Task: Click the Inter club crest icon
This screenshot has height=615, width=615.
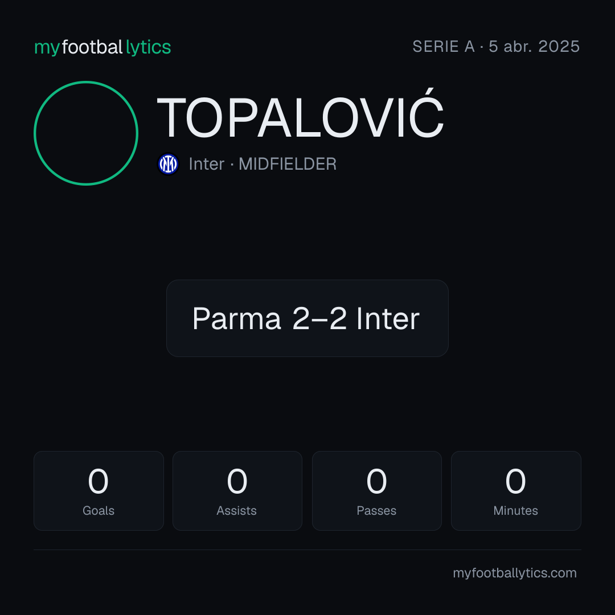Action: point(168,164)
